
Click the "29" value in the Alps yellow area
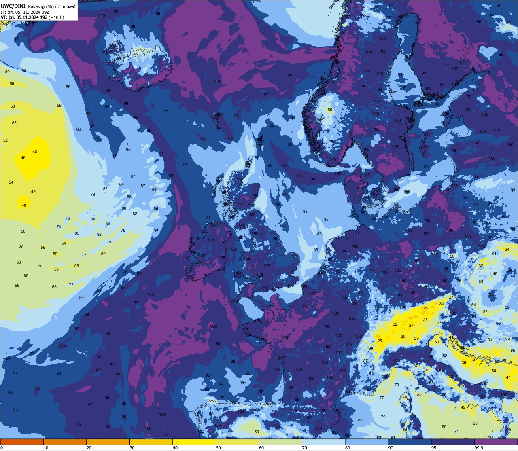click(x=416, y=339)
